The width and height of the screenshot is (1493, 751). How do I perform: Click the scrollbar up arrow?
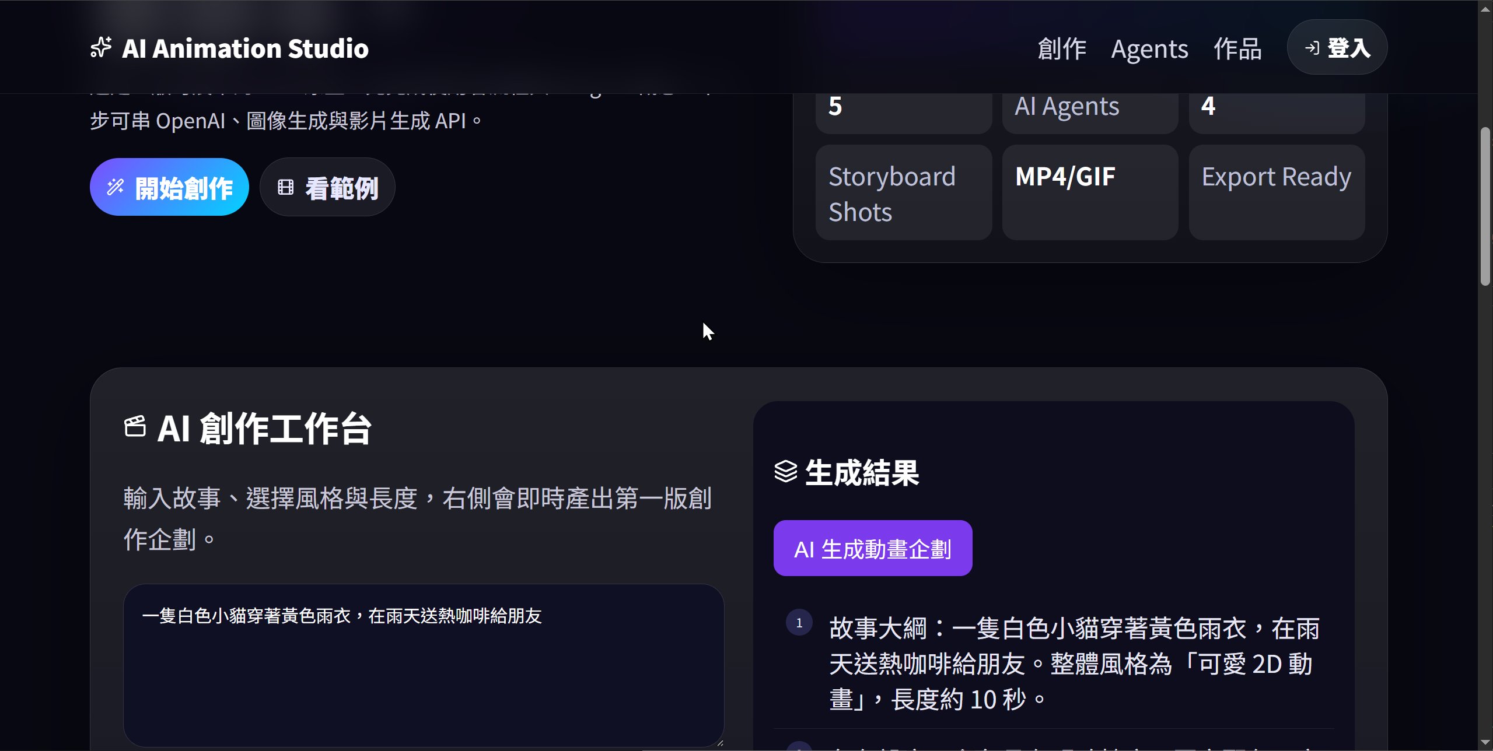(x=1485, y=8)
